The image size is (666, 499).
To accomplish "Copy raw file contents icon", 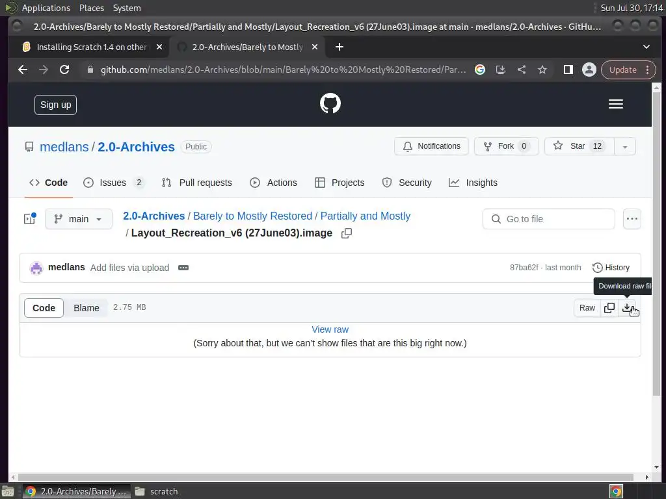I will point(609,307).
